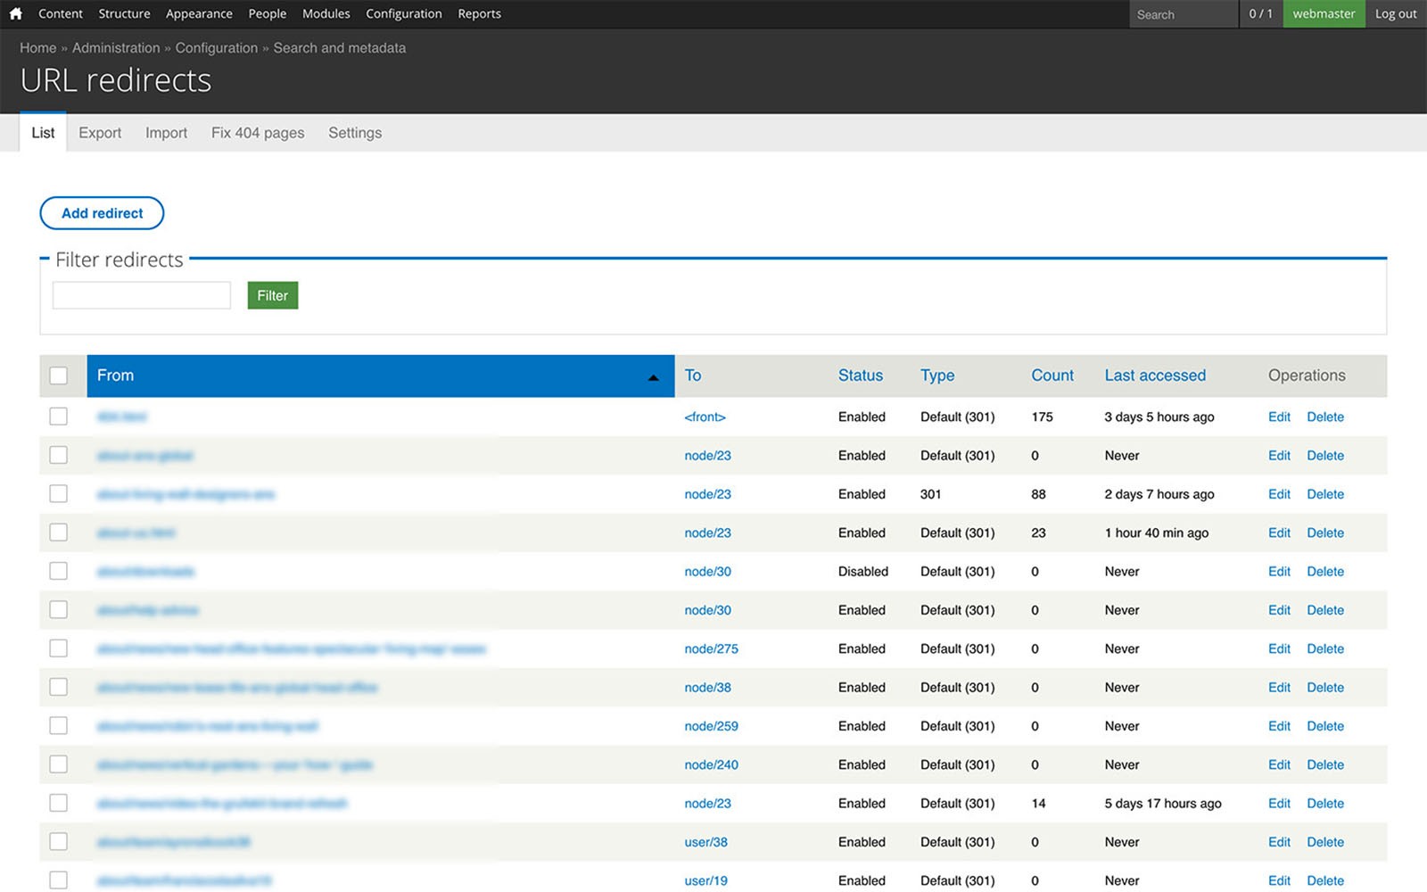Screen dimensions: 1427x892
Task: Check the row redirecting to <front>
Action: coord(59,417)
